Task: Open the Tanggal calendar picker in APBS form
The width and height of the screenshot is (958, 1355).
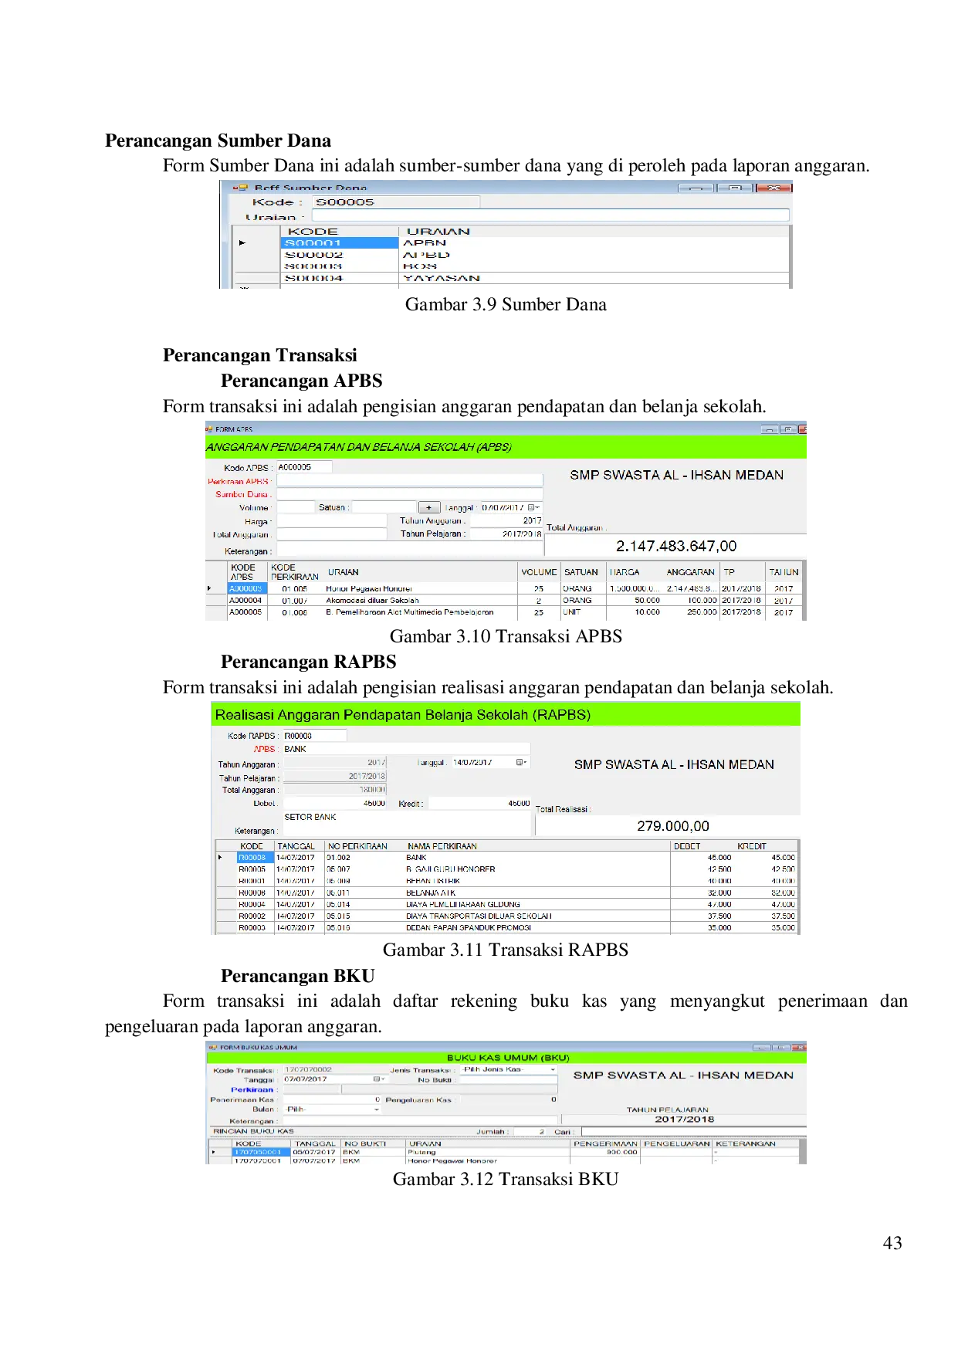Action: pyautogui.click(x=533, y=507)
